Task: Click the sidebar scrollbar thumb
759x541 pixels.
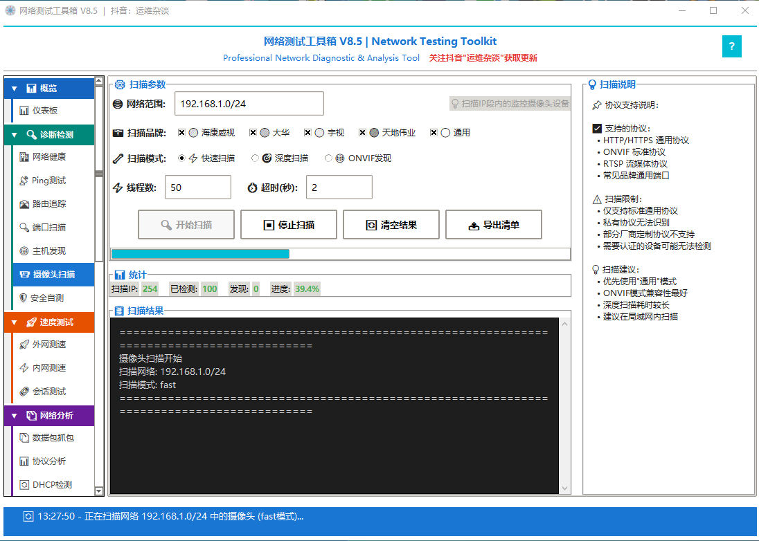Action: [99, 174]
